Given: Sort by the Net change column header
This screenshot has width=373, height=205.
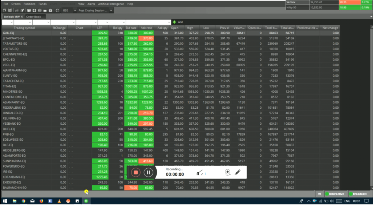Looking at the screenshot, I should [x=330, y=28].
